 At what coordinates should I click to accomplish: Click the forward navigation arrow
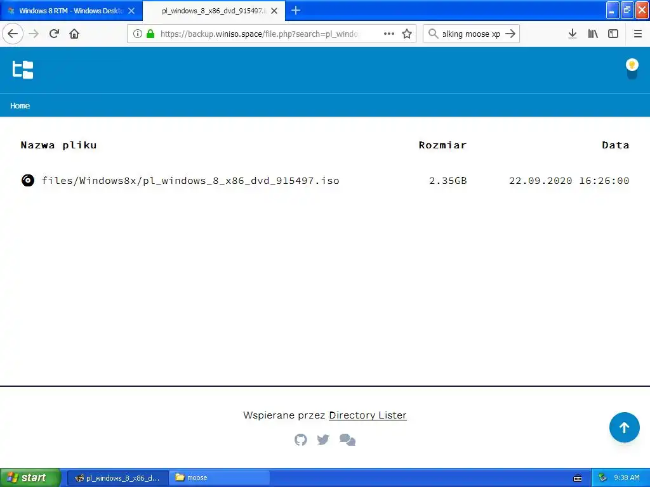pyautogui.click(x=34, y=34)
